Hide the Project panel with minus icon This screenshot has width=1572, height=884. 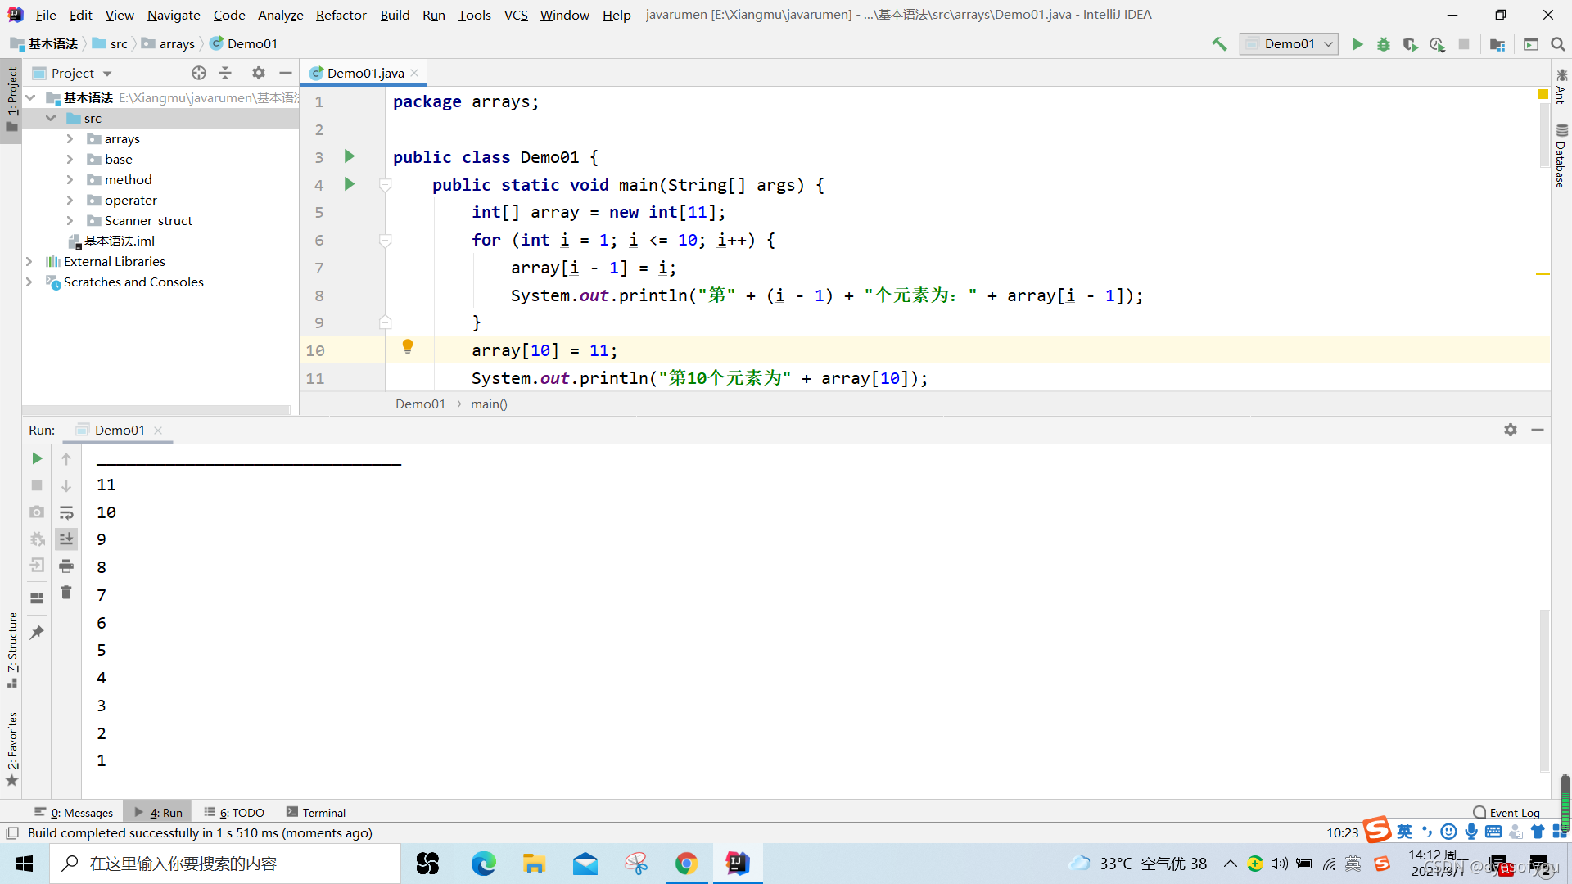[285, 73]
